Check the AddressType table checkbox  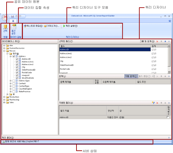(x=14, y=81)
